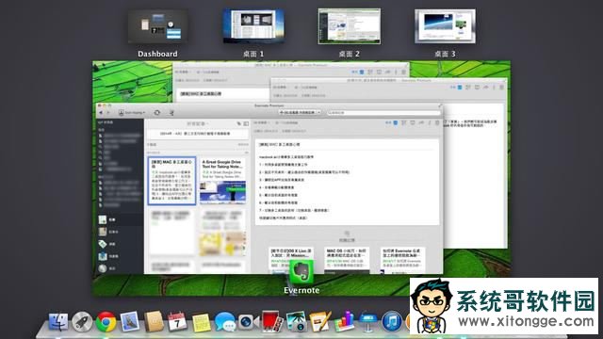Switch to the 桌面 2 space
The image size is (603, 339).
point(350,26)
